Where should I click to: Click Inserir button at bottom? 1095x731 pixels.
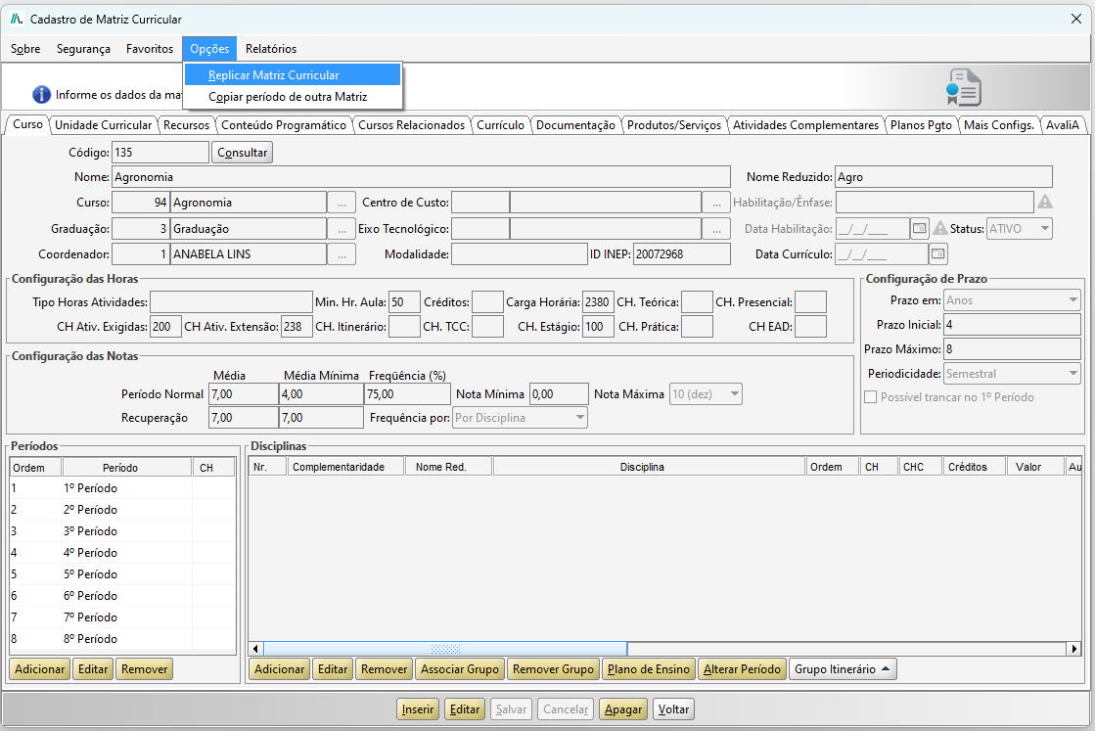pyautogui.click(x=418, y=709)
